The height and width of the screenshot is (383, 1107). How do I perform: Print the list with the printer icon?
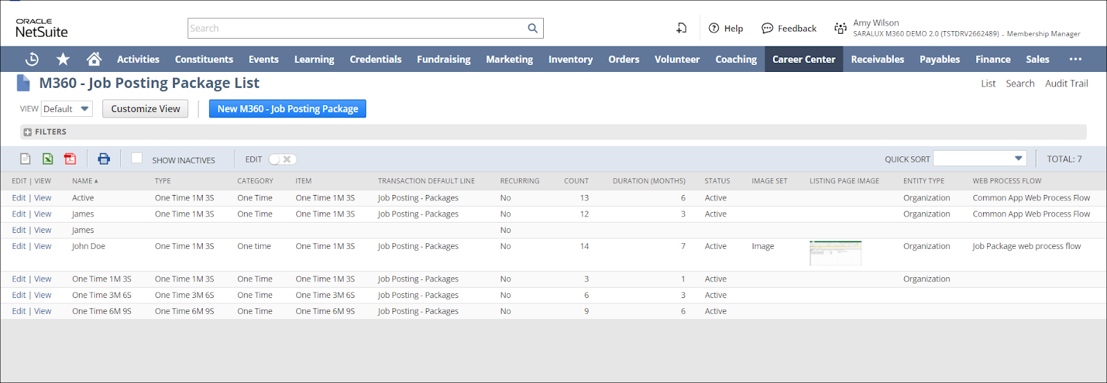click(x=104, y=159)
